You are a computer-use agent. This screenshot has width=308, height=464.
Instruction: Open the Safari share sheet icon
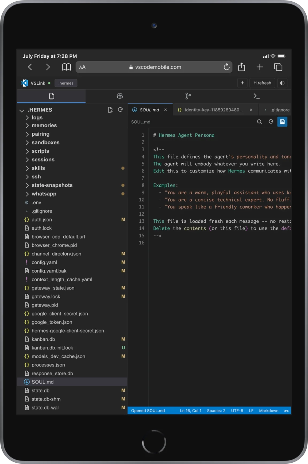[242, 67]
